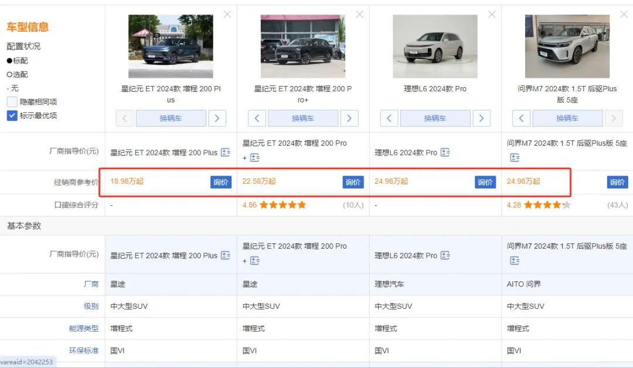
Task: Go to next trim for 星纪元 ET 200 Plus
Action: tap(217, 118)
